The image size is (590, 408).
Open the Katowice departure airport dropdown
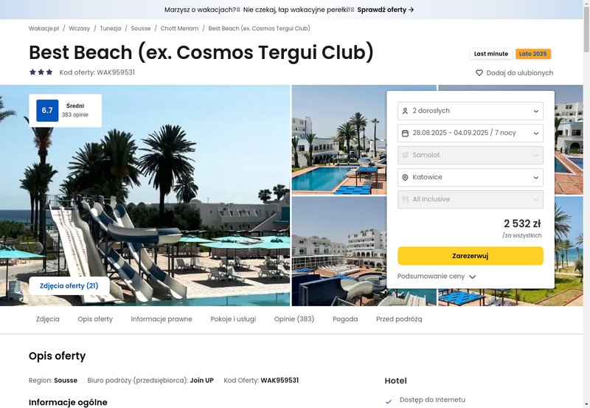(x=471, y=177)
